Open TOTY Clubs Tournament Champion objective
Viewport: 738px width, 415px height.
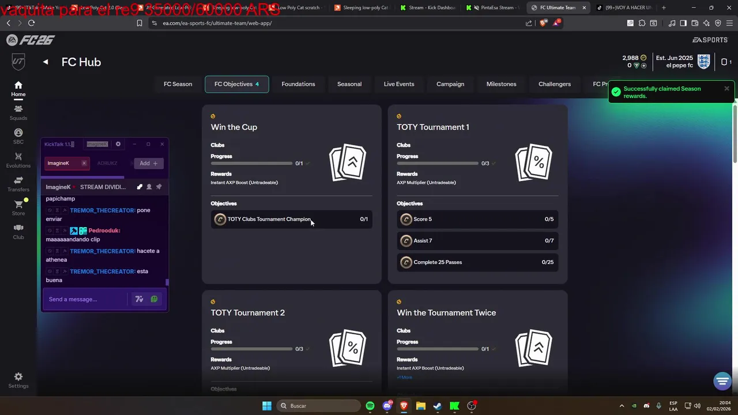point(292,219)
